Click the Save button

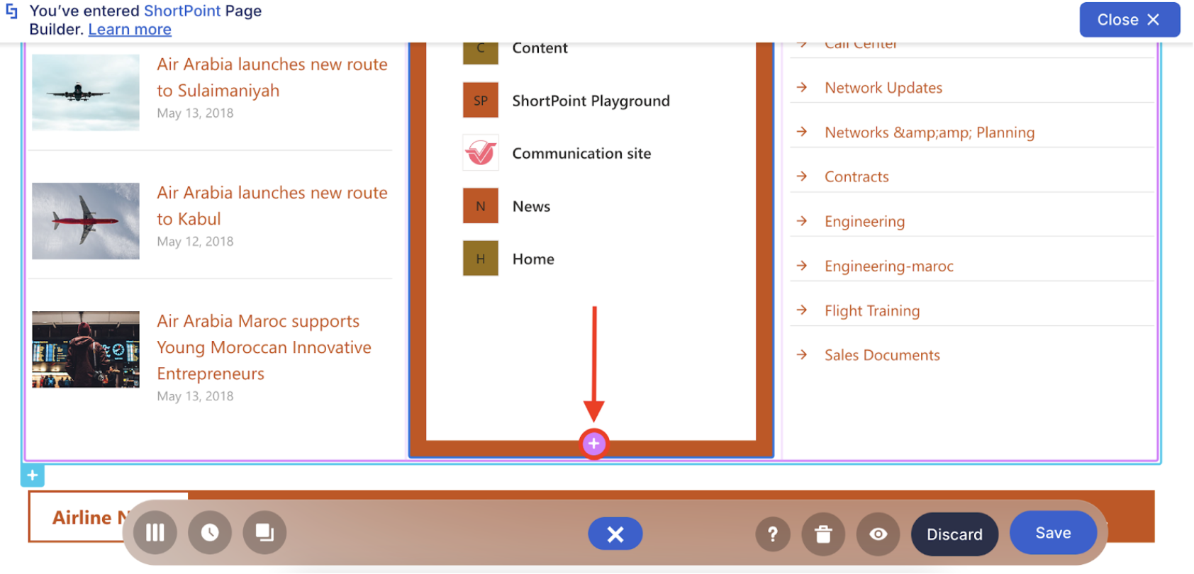pyautogui.click(x=1053, y=533)
